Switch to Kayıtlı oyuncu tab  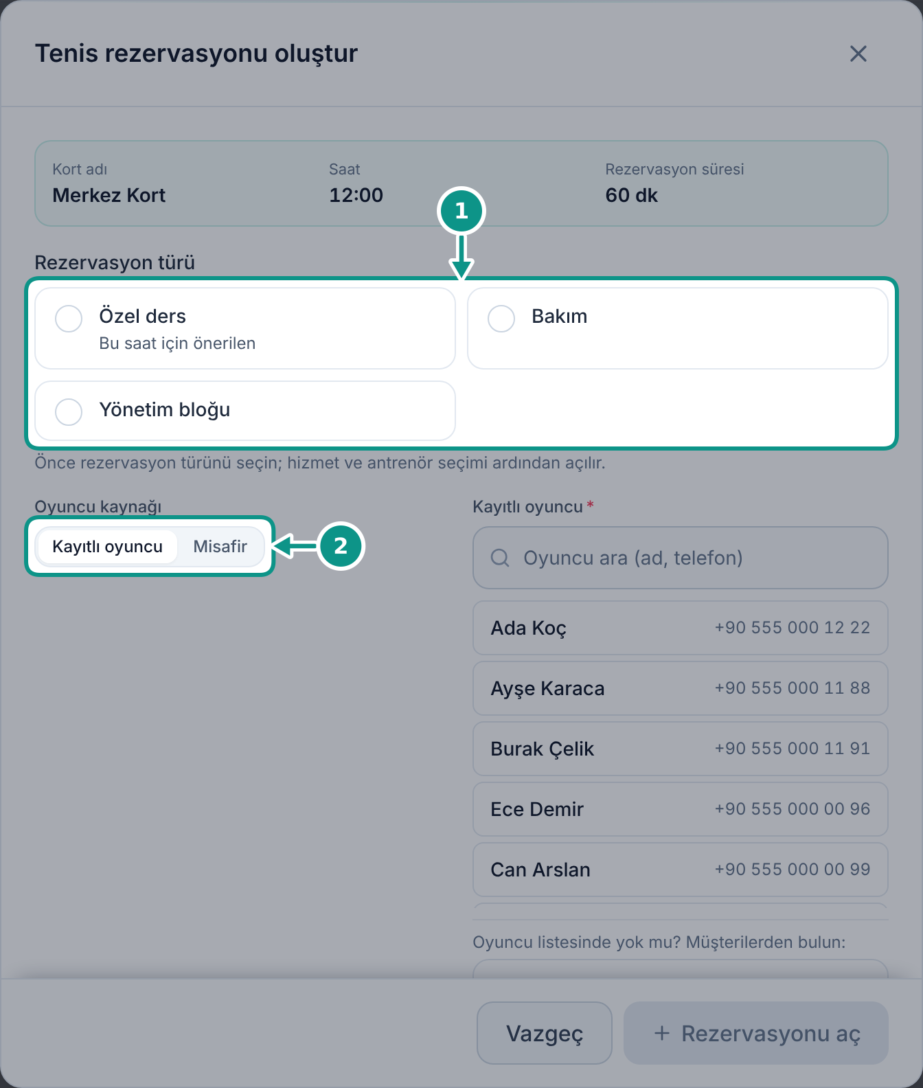(108, 547)
